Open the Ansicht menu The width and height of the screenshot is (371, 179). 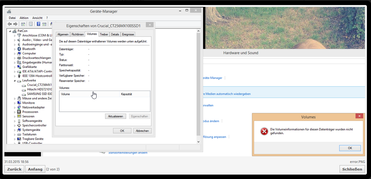click(x=37, y=18)
